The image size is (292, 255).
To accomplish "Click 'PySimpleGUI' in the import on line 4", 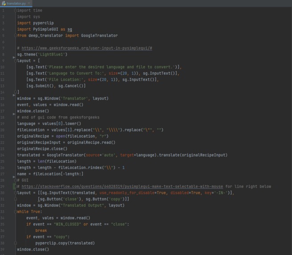I will [x=45, y=29].
